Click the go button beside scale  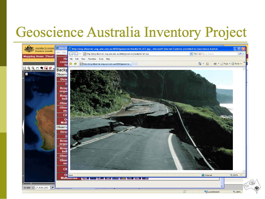pyautogui.click(x=52, y=187)
